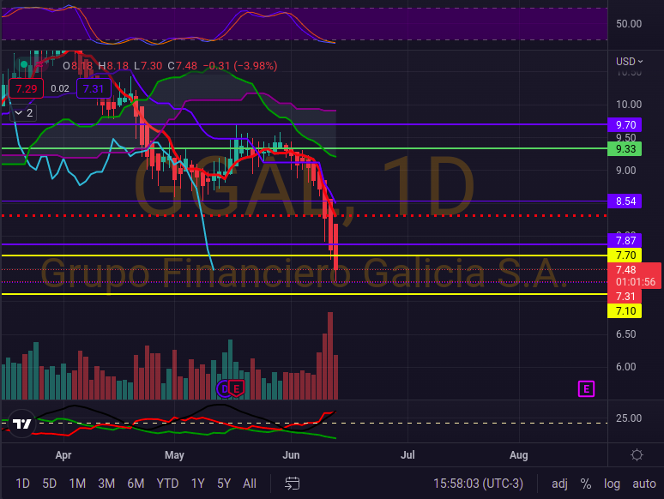Click the 9.70 purple price label
Viewport: 664px width, 499px height.
pos(625,125)
